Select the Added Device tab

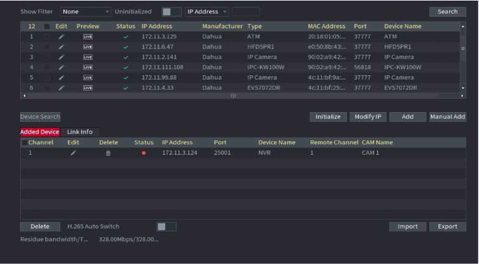(40, 132)
